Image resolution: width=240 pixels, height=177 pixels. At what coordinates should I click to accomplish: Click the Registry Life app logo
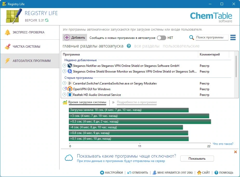14,16
